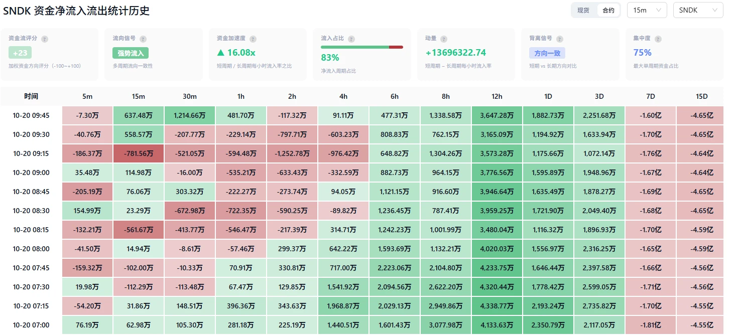Viewport: 739px width, 335px height.
Task: Switch to the 现货 market mode
Action: (583, 10)
